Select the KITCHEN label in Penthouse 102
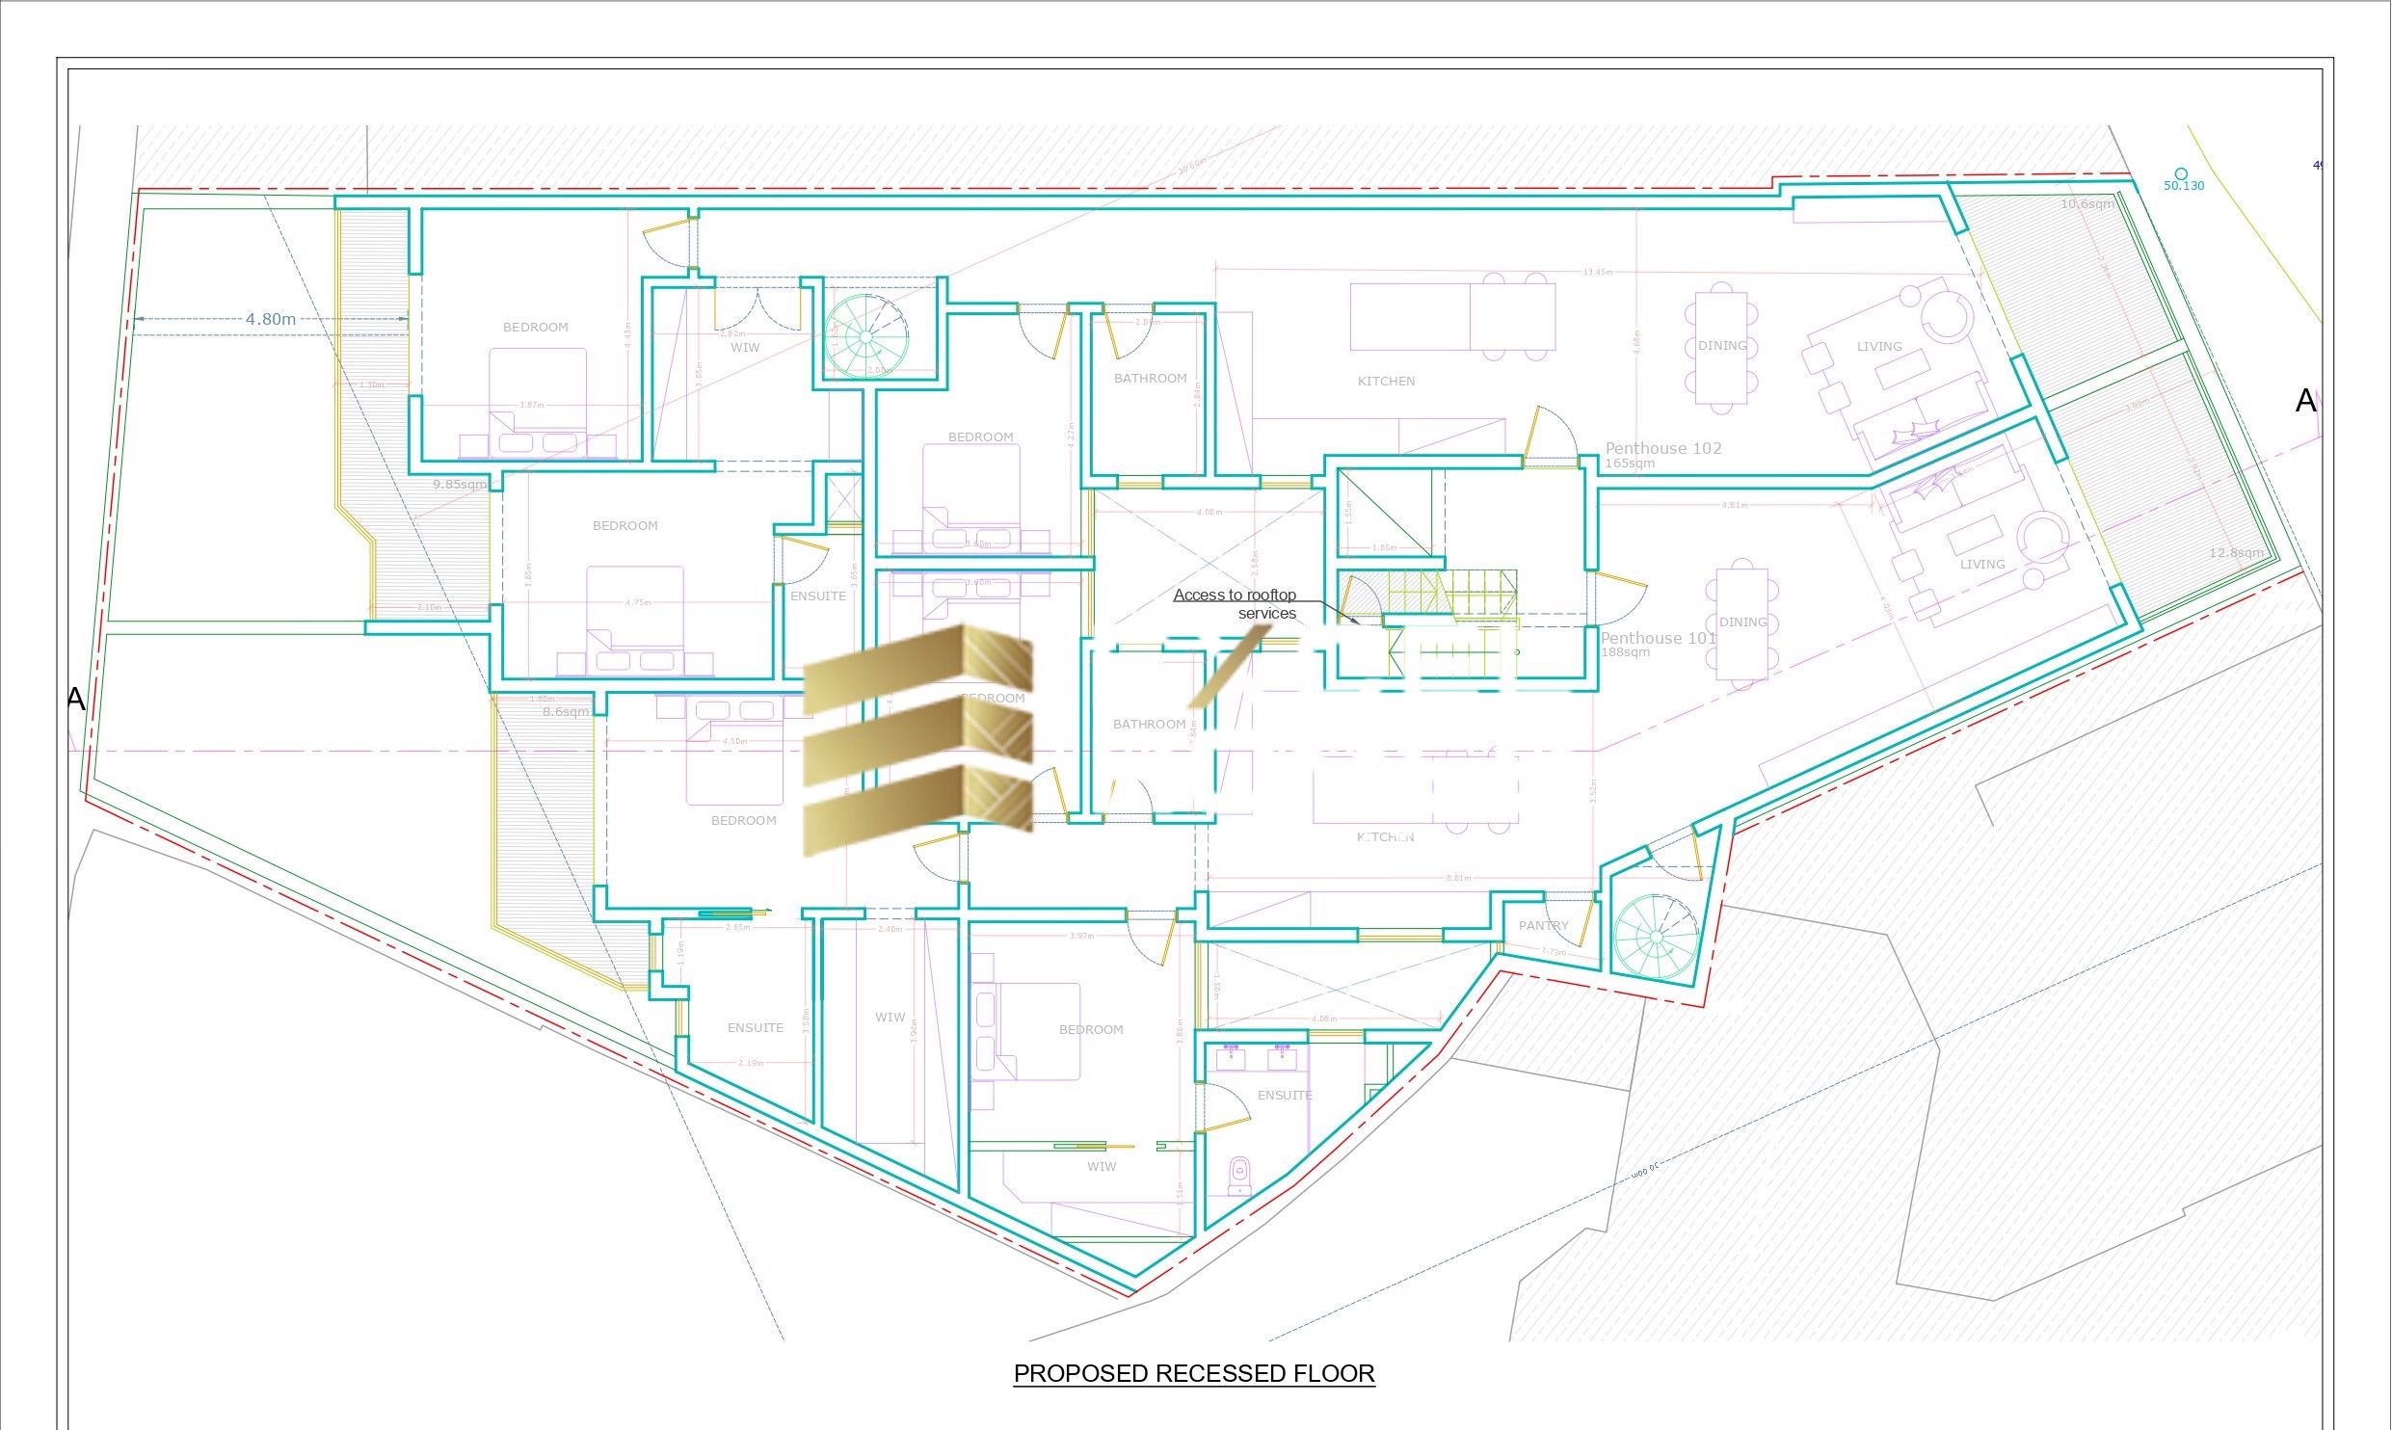Screen dimensions: 2392x1430 1385,381
